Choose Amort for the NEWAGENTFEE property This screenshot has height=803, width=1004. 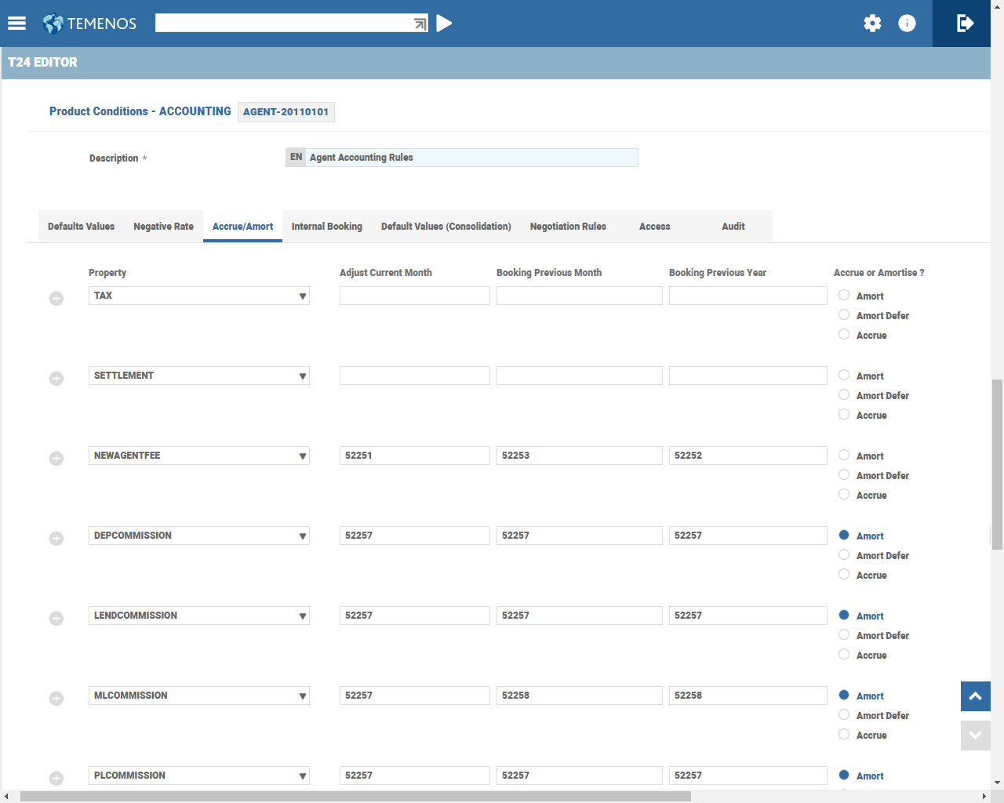click(844, 456)
